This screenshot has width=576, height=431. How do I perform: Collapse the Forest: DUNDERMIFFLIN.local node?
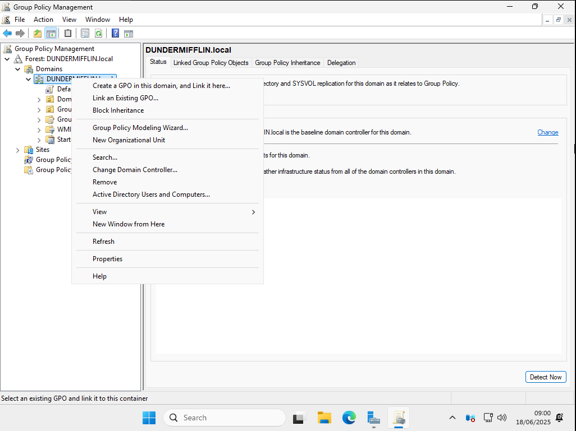7,59
